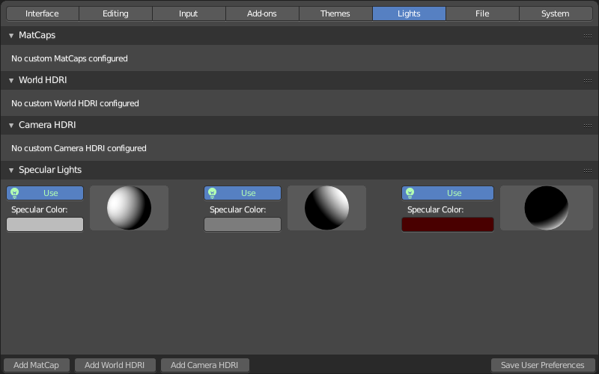Click the first light bulb icon

click(x=14, y=193)
